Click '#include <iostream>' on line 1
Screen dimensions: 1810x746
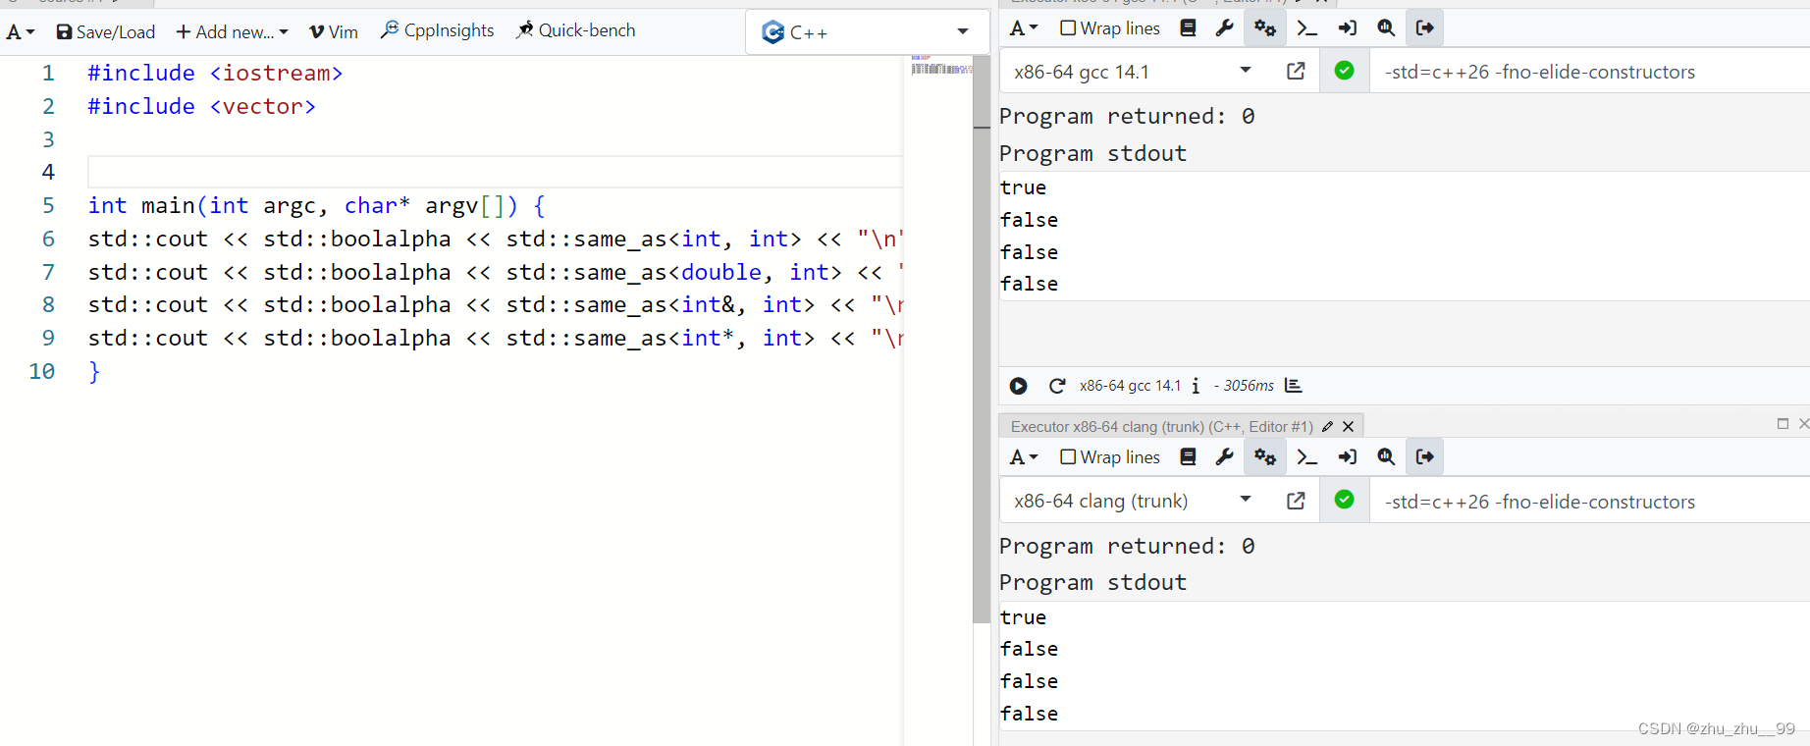(x=215, y=73)
